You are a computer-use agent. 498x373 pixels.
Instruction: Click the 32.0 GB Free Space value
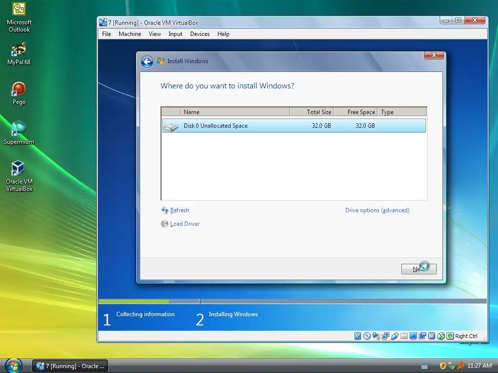[x=365, y=126]
